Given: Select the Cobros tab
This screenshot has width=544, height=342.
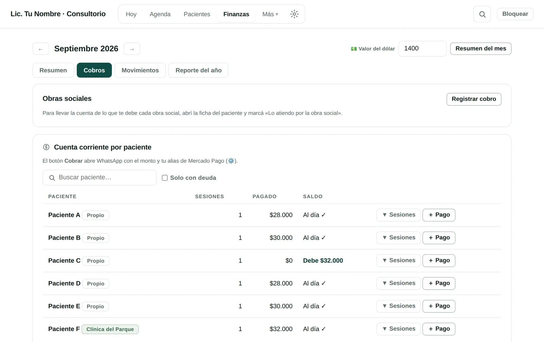Looking at the screenshot, I should (94, 70).
